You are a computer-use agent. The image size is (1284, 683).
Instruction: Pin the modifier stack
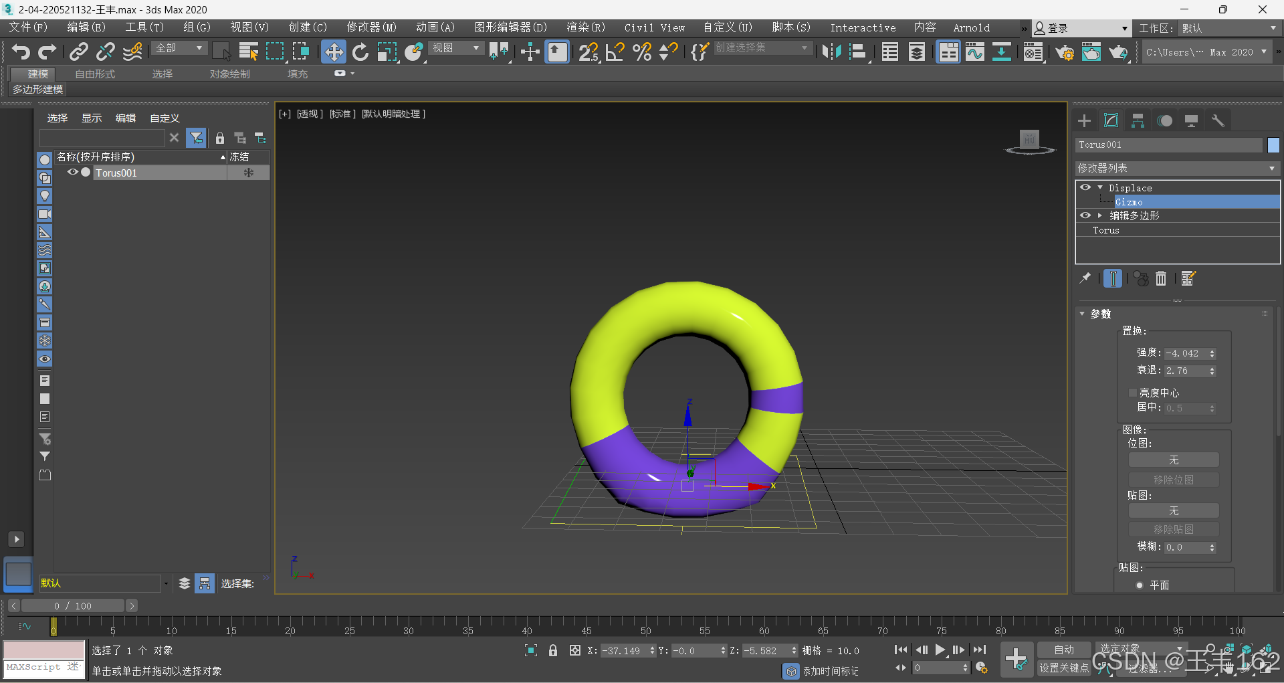click(x=1085, y=278)
